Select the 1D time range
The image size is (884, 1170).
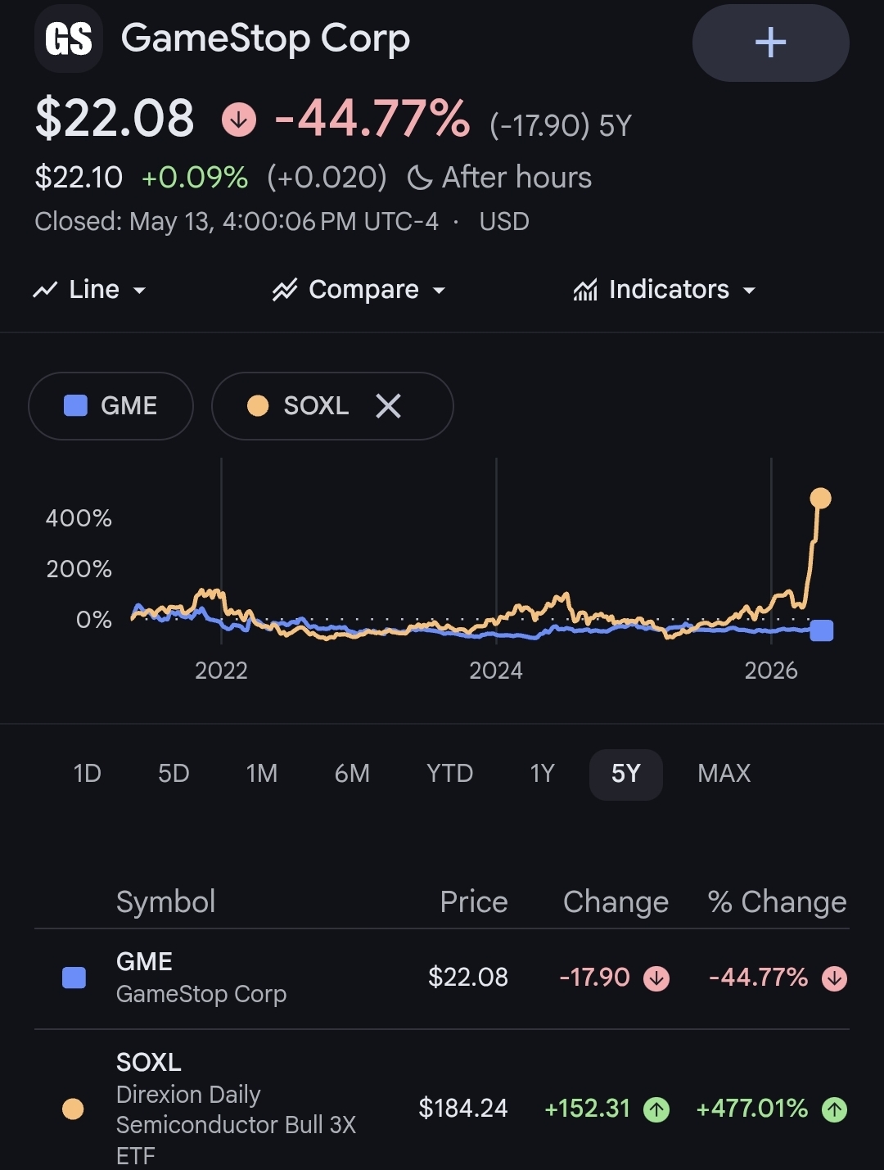(x=87, y=774)
